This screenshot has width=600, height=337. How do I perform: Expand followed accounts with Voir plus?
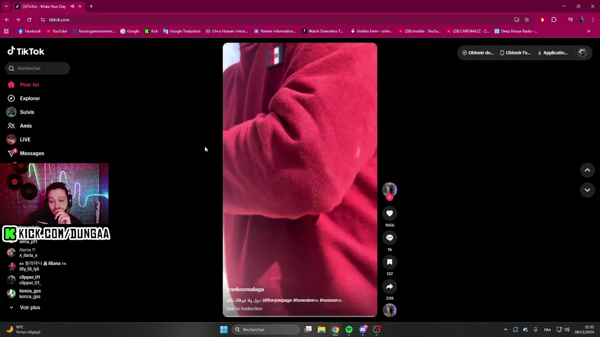30,308
